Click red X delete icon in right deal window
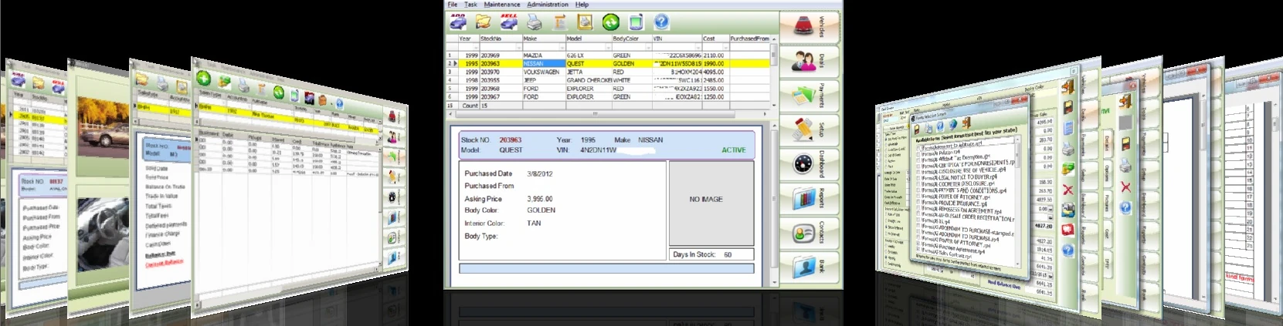The width and height of the screenshot is (1283, 326). click(x=1067, y=190)
